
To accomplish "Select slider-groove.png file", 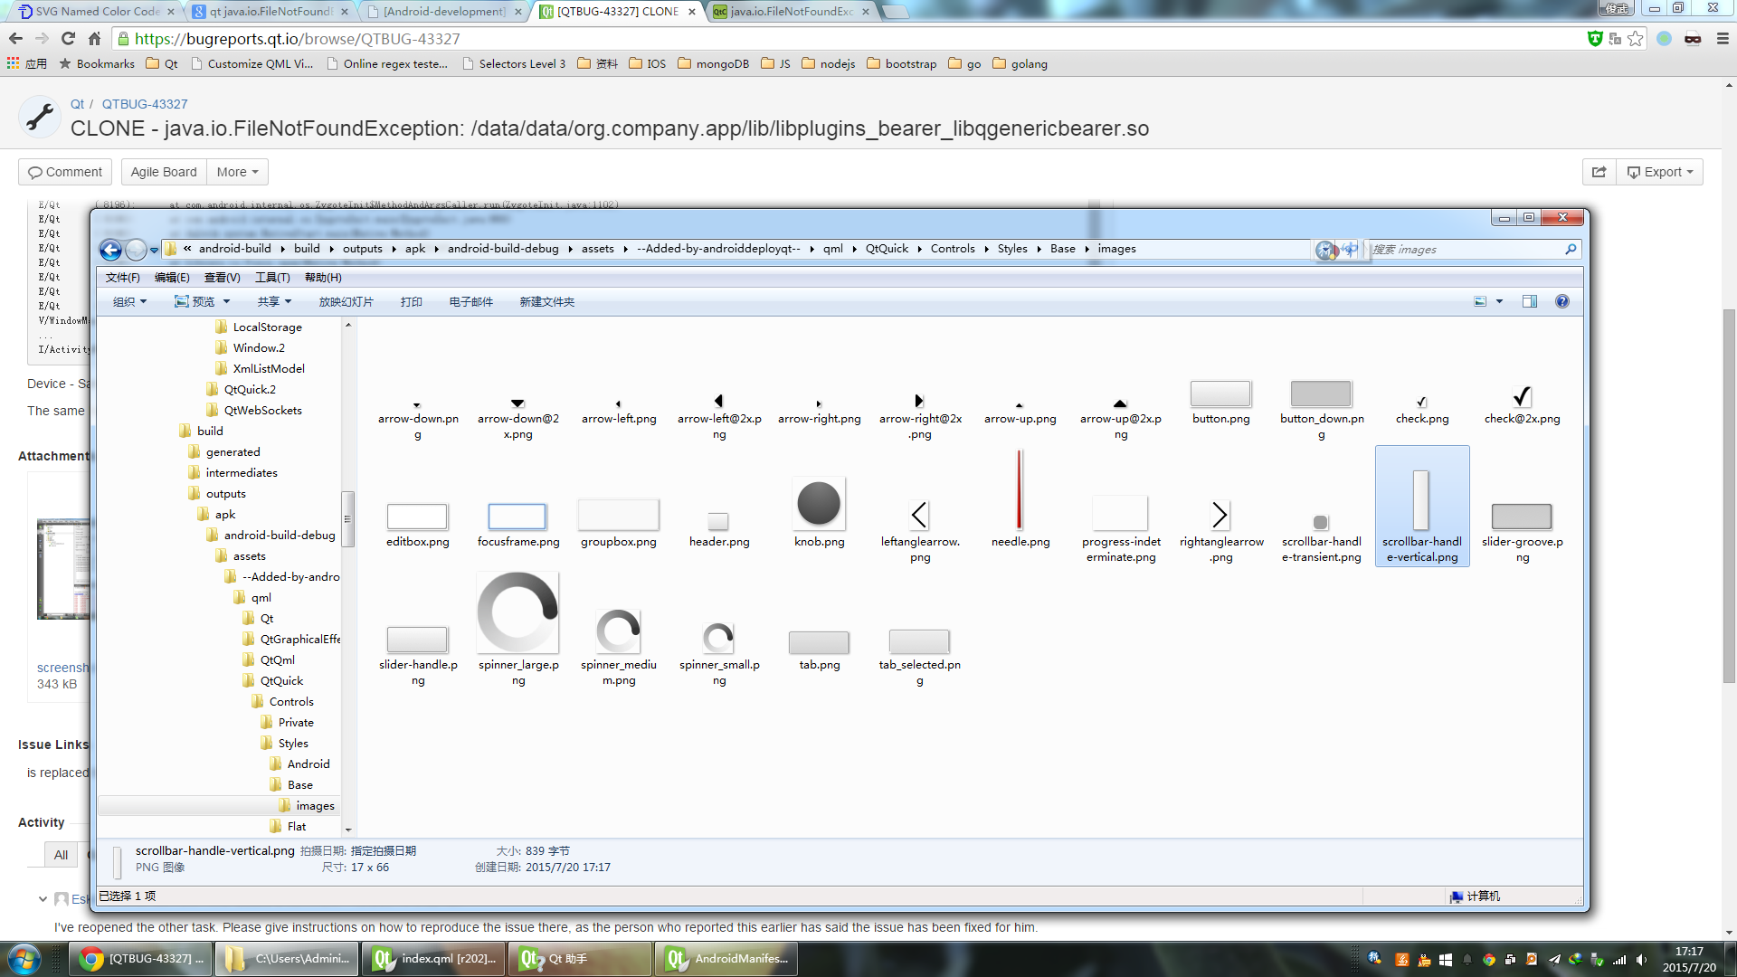I will pos(1523,533).
